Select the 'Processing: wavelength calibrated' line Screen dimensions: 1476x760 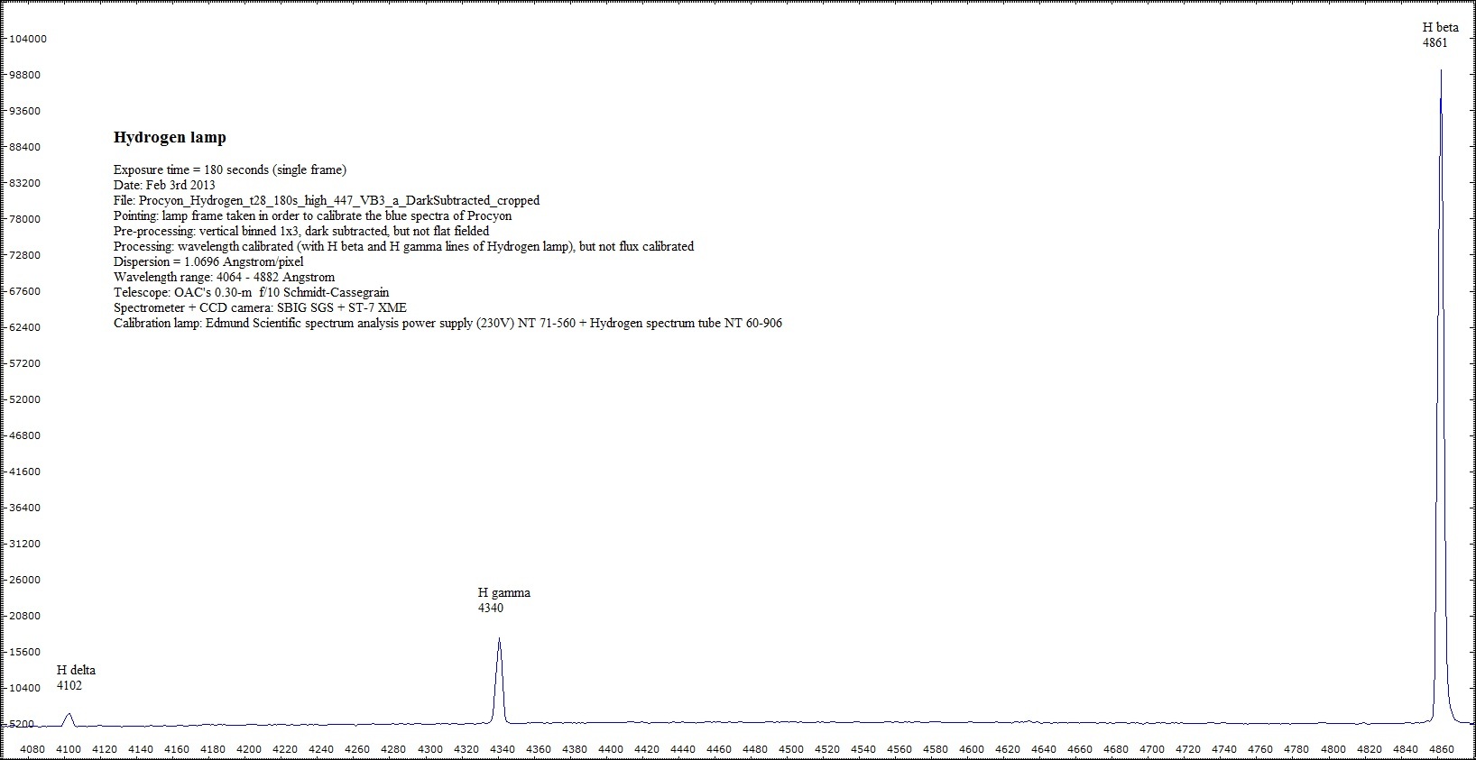click(x=403, y=246)
